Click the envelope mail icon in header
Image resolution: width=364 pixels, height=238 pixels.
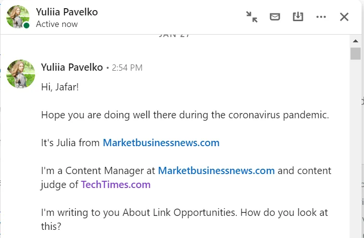click(x=275, y=17)
